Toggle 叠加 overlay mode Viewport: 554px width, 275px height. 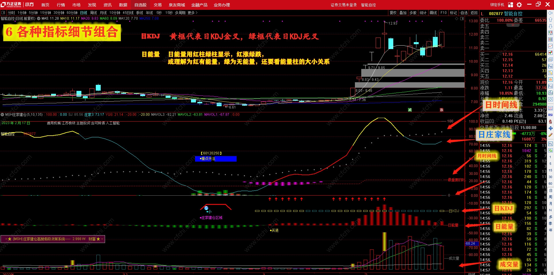403,13
